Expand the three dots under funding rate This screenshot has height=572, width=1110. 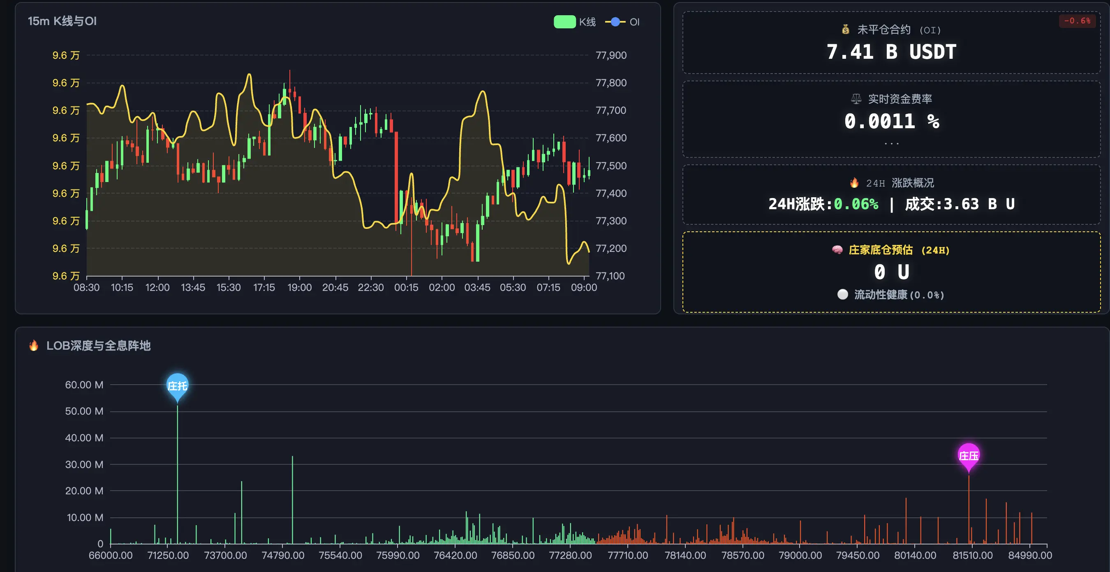coord(891,143)
